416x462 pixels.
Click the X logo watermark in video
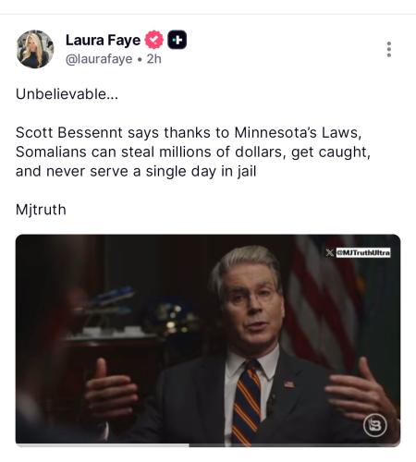coord(330,252)
